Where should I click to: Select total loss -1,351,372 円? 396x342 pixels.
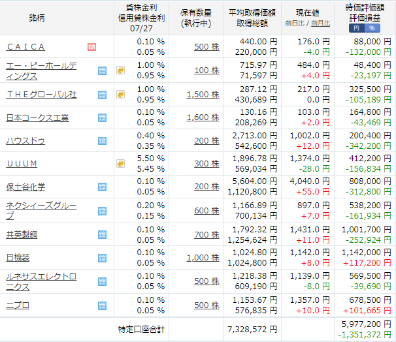coord(365,335)
